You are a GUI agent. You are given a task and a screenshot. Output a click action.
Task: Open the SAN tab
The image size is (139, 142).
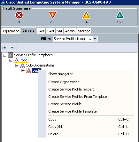[50, 31]
